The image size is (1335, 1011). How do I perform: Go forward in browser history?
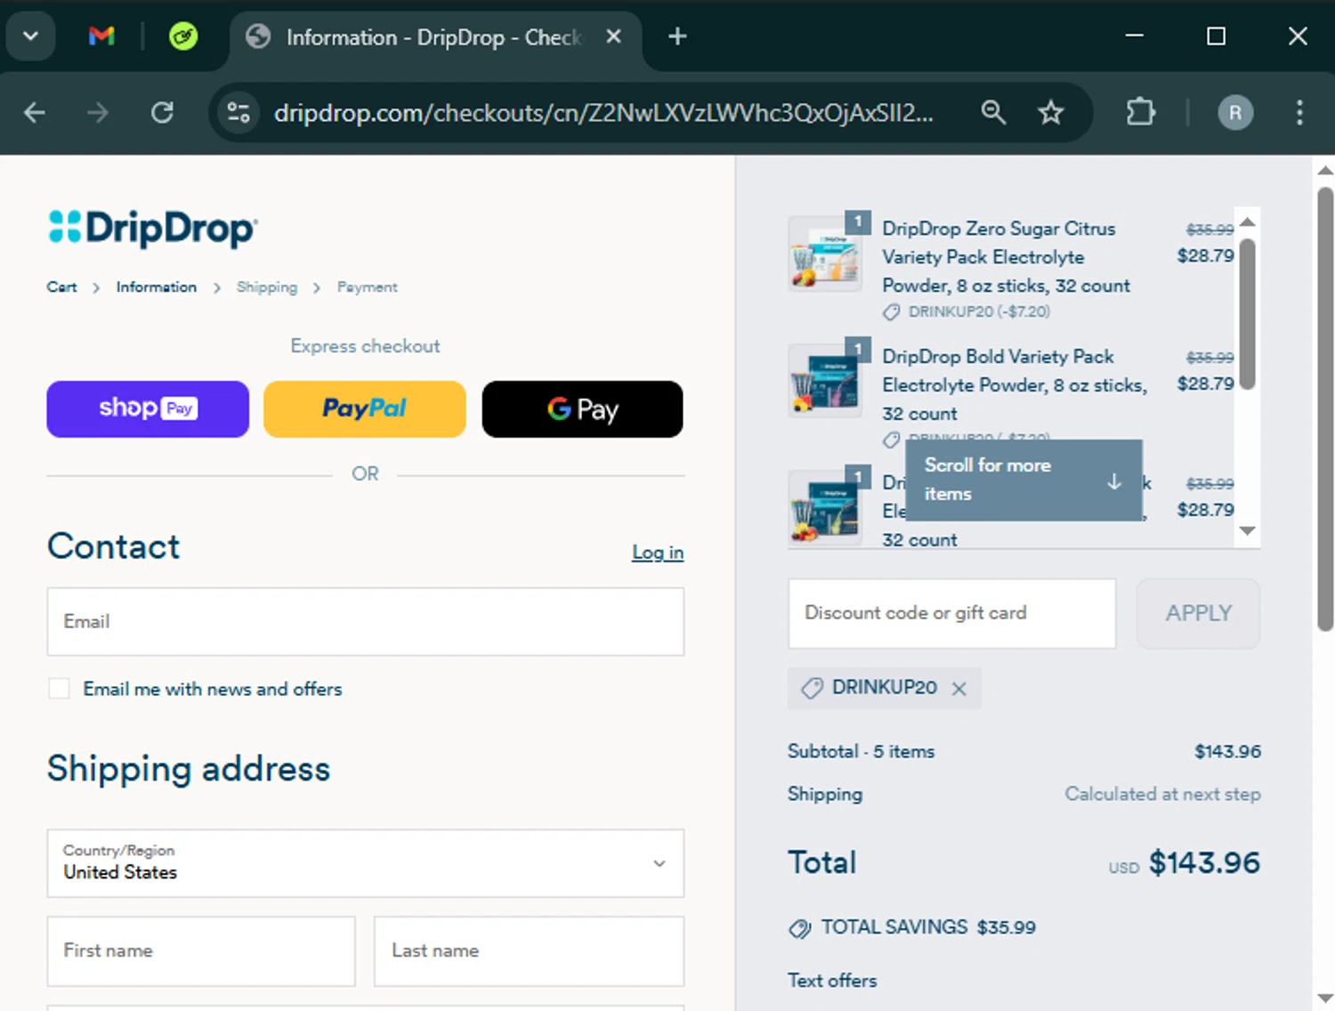[x=98, y=113]
